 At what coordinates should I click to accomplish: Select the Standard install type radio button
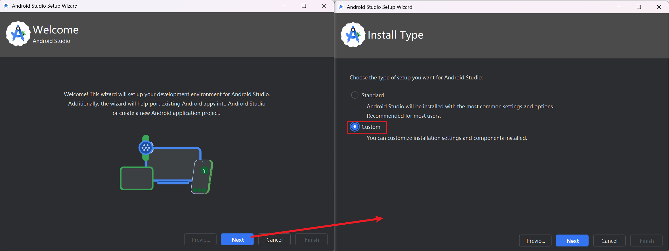pos(355,95)
